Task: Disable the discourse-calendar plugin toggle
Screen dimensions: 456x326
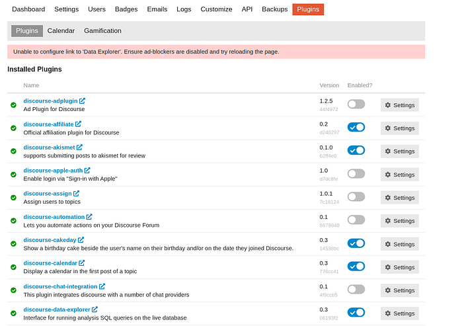Action: [356, 266]
